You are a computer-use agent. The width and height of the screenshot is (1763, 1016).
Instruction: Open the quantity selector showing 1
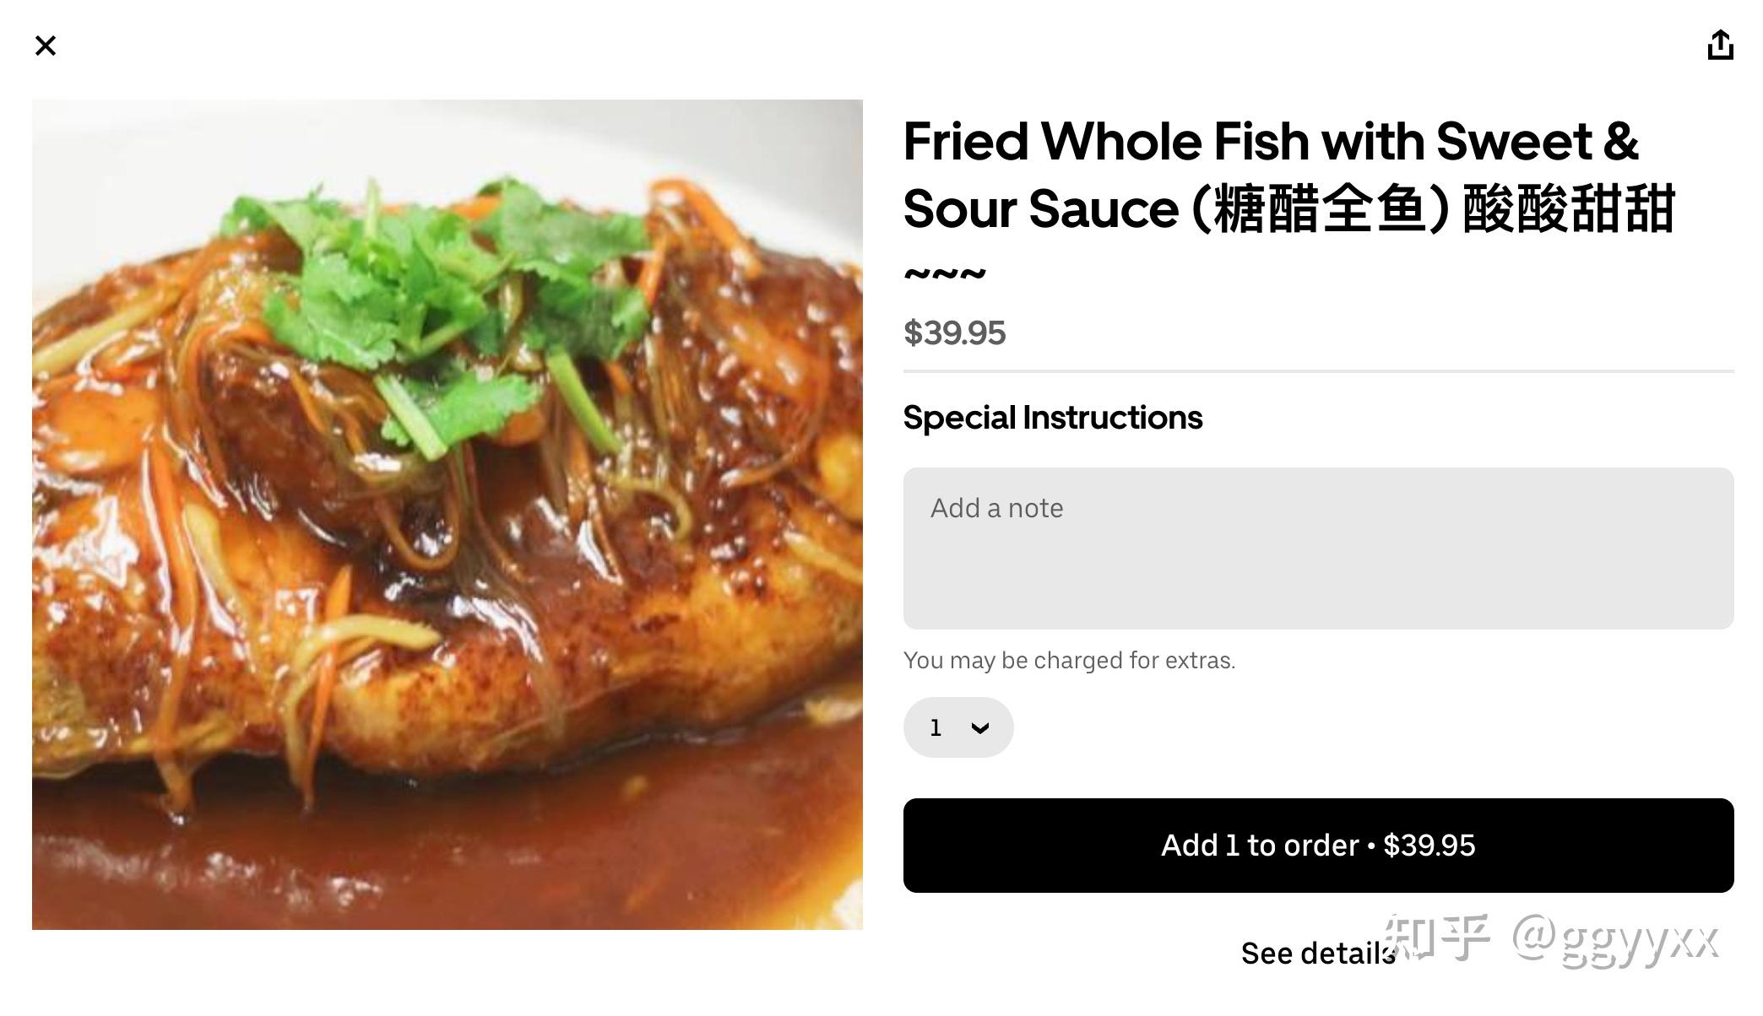click(958, 727)
